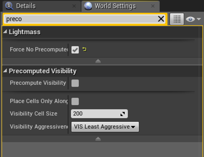This screenshot has width=204, height=157.
Task: Toggle advanced arrow below Visibility Aggressiveness
Action: [x=98, y=139]
